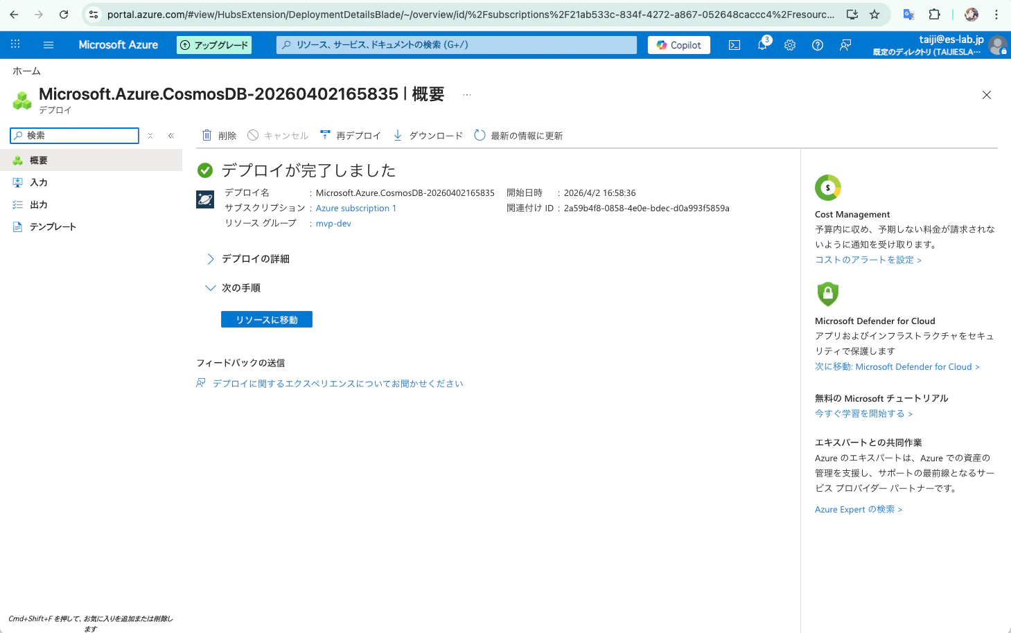
Task: Go back with the browser back arrow
Action: coord(14,14)
